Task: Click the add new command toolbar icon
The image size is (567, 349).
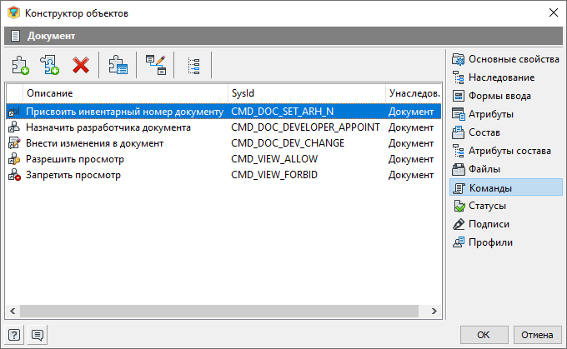Action: tap(20, 65)
